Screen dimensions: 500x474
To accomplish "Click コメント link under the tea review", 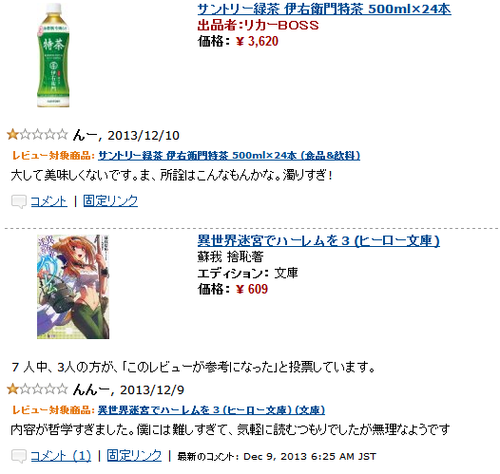I will coord(49,201).
